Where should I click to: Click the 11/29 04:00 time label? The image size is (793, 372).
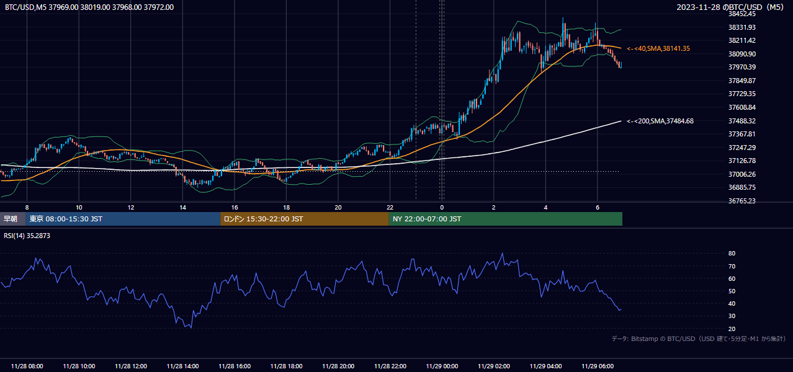545,366
